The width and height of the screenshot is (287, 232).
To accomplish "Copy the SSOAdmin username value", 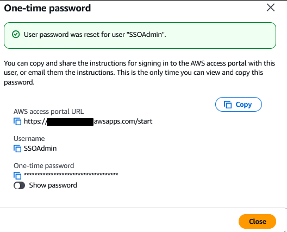I will pyautogui.click(x=17, y=149).
